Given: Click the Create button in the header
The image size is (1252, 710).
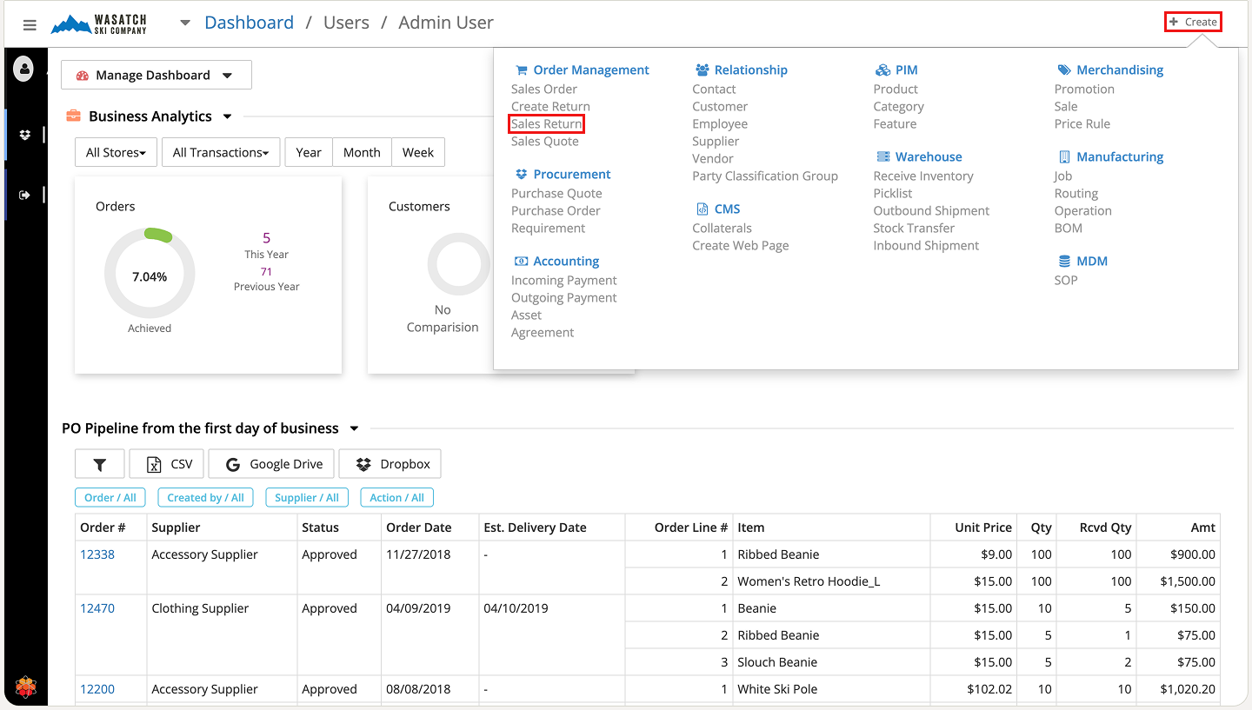Looking at the screenshot, I should click(x=1193, y=22).
